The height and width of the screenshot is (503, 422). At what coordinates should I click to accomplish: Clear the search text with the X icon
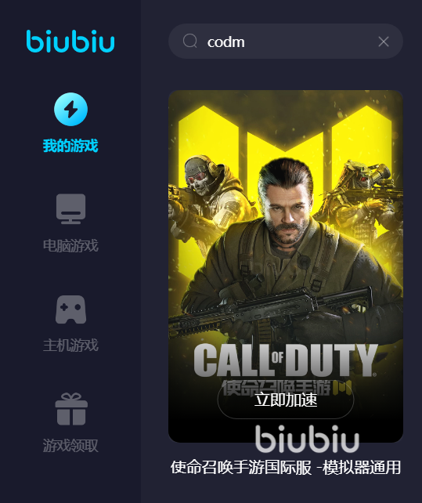383,42
